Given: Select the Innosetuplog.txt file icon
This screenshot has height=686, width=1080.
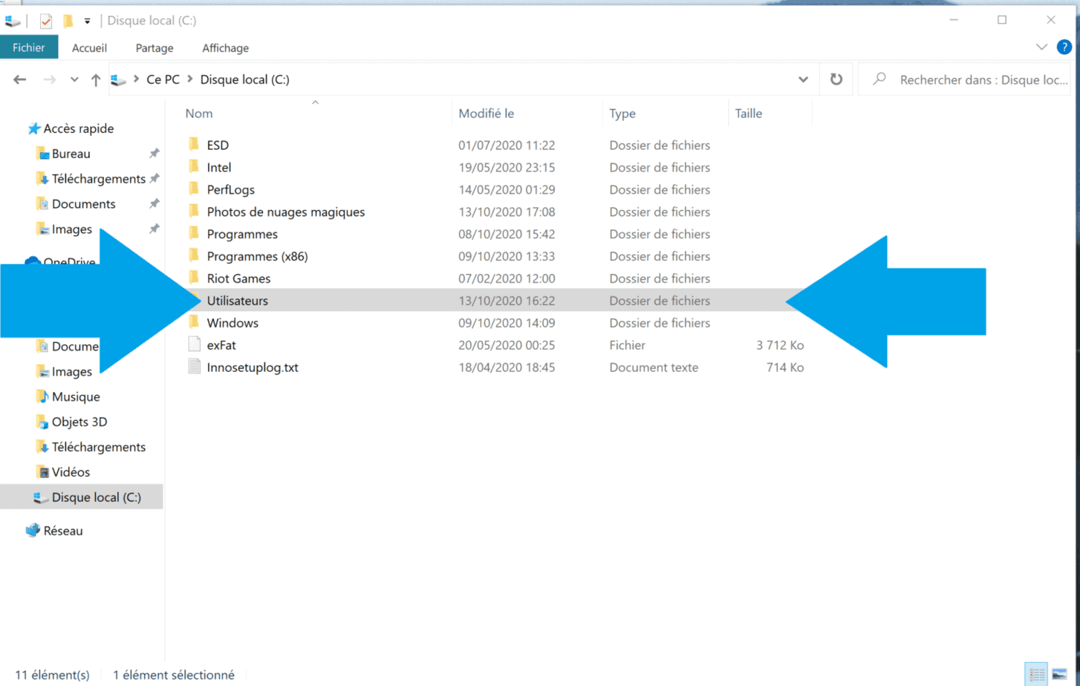Looking at the screenshot, I should coord(195,367).
